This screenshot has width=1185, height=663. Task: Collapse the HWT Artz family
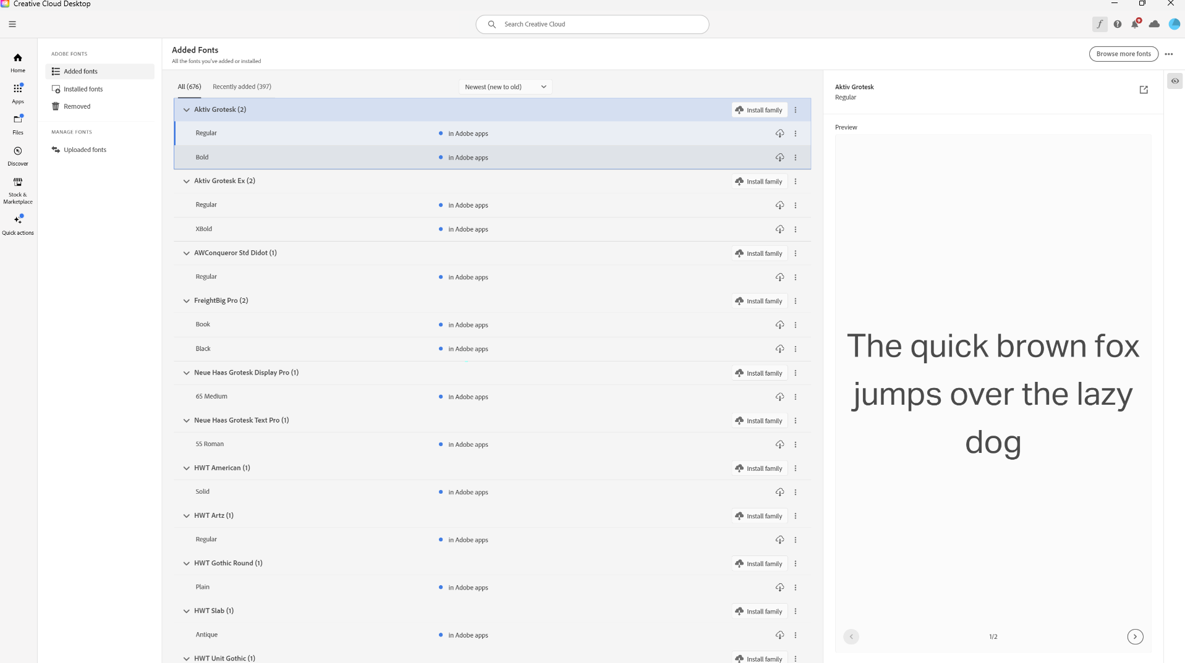coord(186,516)
